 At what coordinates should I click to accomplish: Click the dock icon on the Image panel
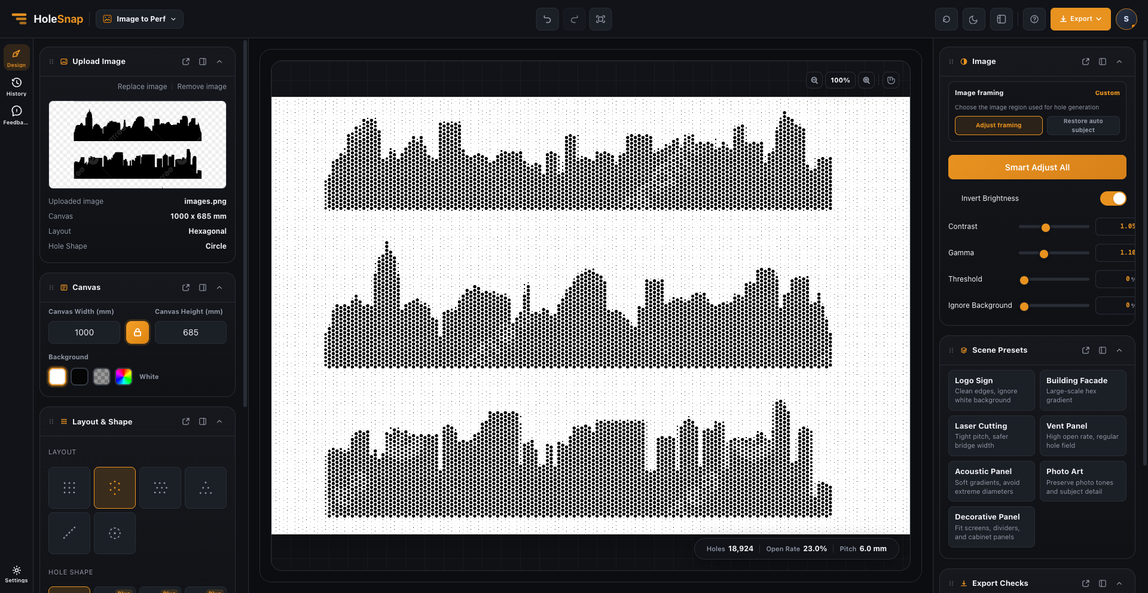pos(1103,62)
